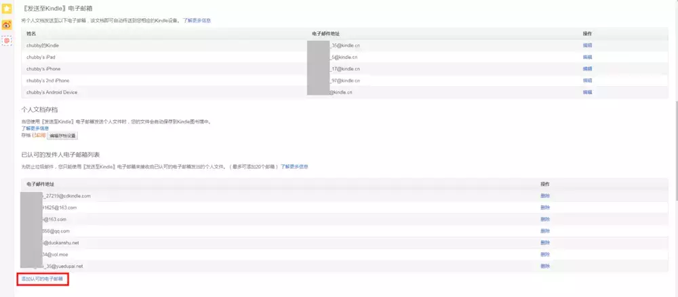
Task: Click the 34@vol.moe address
Action: pos(56,254)
